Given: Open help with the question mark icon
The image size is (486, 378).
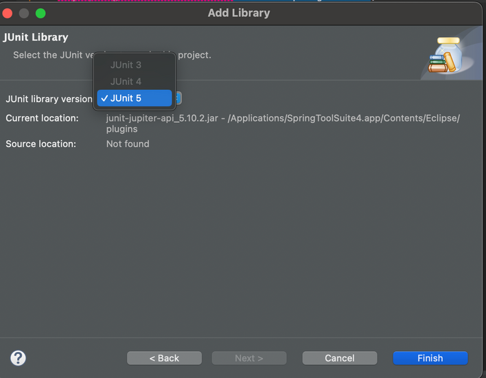Looking at the screenshot, I should (x=19, y=358).
